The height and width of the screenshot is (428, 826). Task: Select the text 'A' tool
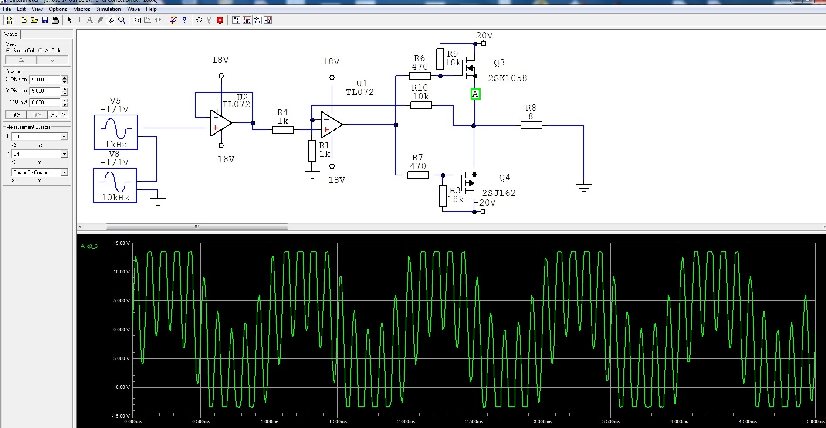pos(90,20)
